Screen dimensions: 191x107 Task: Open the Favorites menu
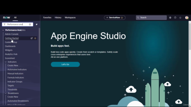(x=47, y=18)
